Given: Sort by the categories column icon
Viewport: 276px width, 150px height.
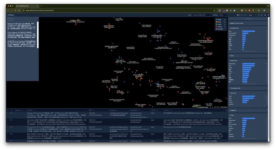Looking at the screenshot, I should (x=23, y=110).
